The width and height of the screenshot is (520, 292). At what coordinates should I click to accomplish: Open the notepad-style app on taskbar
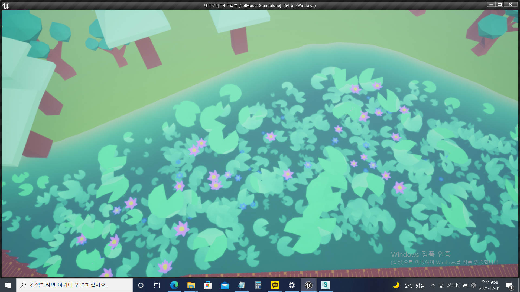pyautogui.click(x=241, y=285)
